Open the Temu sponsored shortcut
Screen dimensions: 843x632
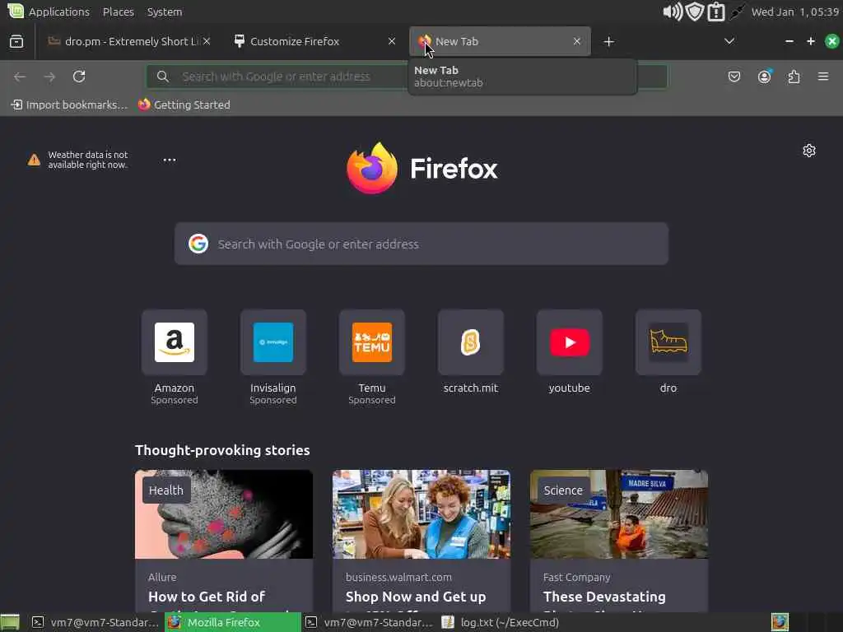pyautogui.click(x=372, y=342)
